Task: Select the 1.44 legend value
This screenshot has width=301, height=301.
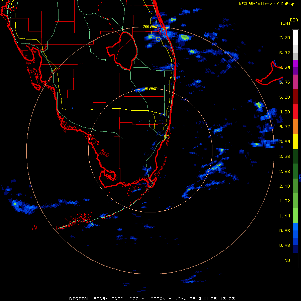Action: pyautogui.click(x=285, y=216)
